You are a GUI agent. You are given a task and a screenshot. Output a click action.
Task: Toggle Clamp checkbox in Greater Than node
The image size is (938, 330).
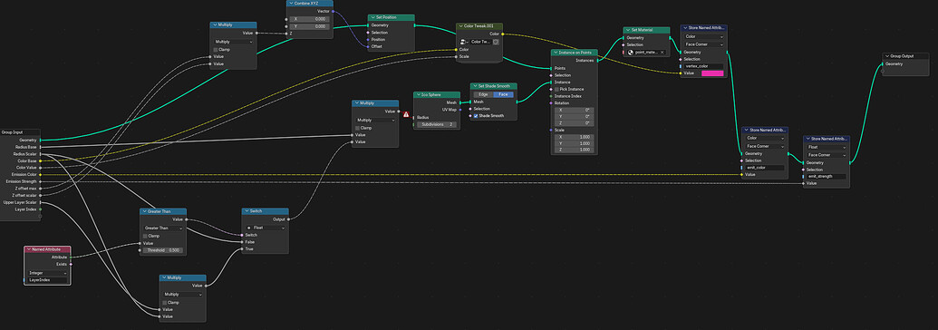point(146,236)
